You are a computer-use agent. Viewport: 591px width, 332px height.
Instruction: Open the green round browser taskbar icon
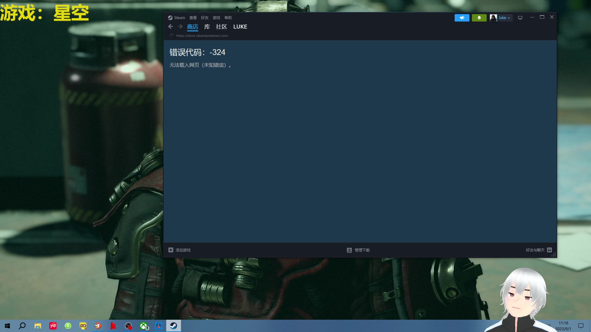tap(68, 326)
